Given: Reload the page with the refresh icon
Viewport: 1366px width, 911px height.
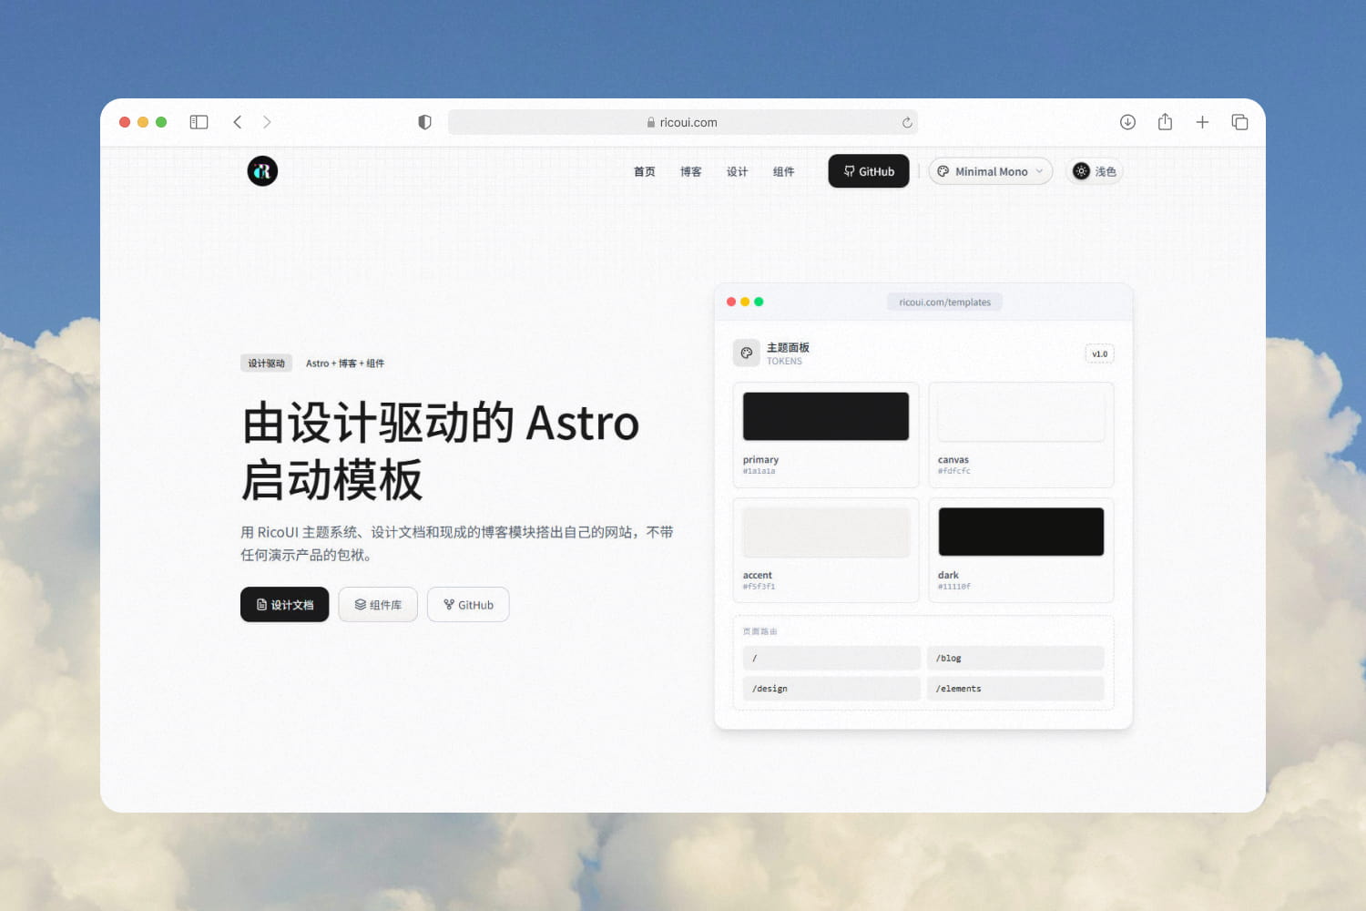Looking at the screenshot, I should tap(907, 122).
